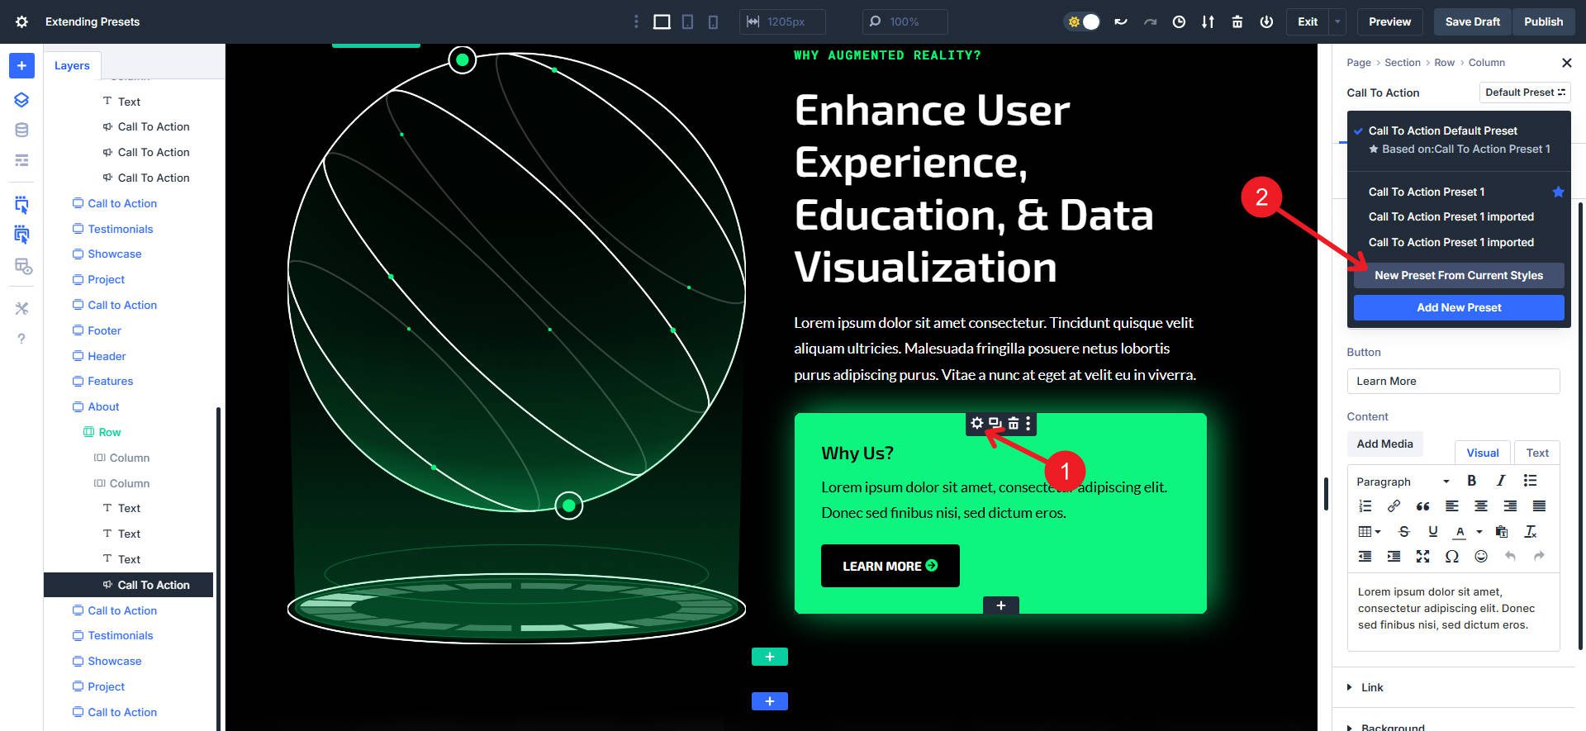Open history clock icon in top bar
This screenshot has height=731, width=1586.
click(1179, 21)
